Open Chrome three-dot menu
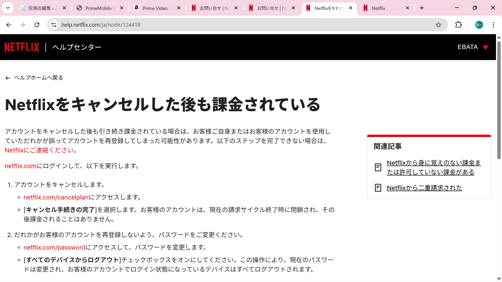The image size is (502, 282). point(493,25)
